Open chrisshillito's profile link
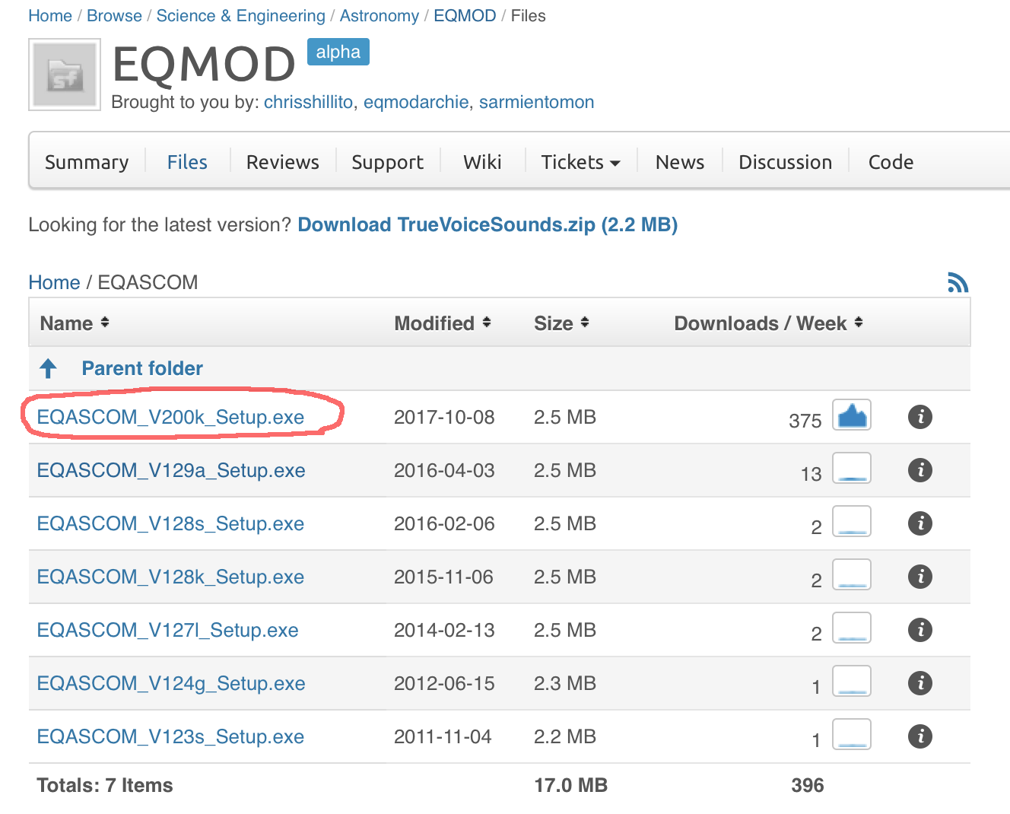 tap(308, 102)
